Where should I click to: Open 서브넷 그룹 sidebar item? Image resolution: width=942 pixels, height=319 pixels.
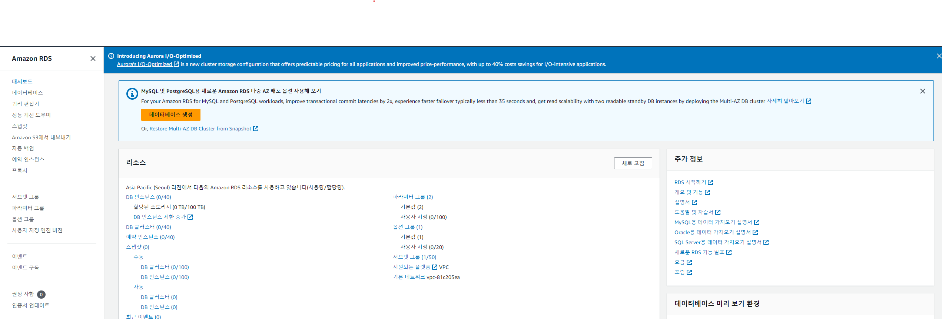(x=26, y=197)
